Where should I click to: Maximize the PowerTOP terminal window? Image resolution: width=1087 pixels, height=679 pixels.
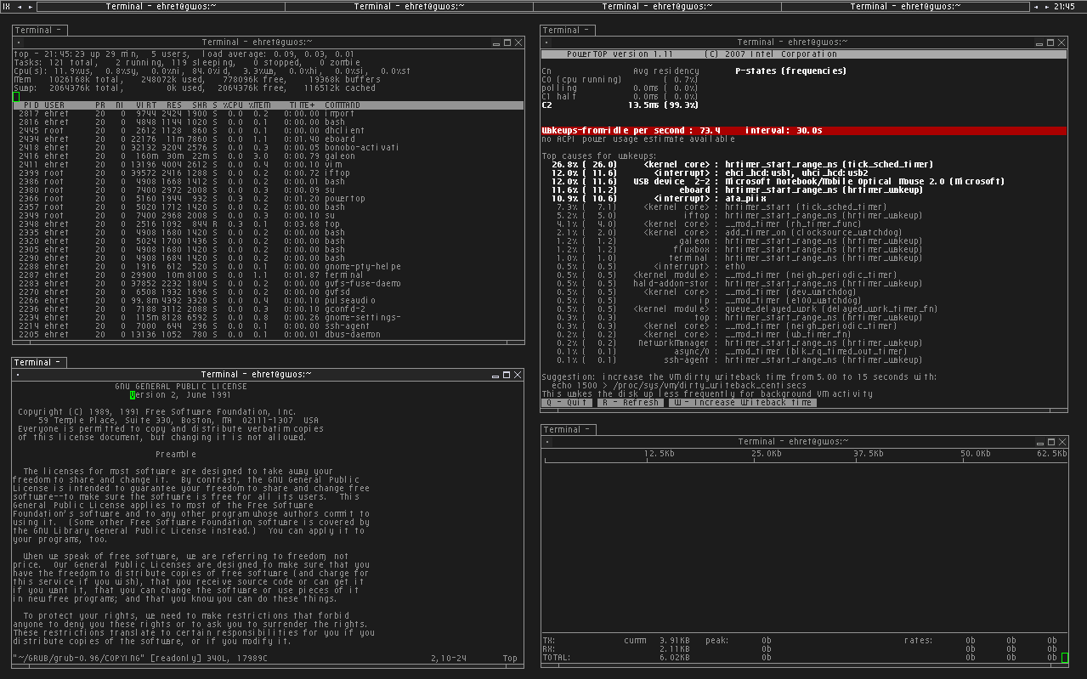1051,42
